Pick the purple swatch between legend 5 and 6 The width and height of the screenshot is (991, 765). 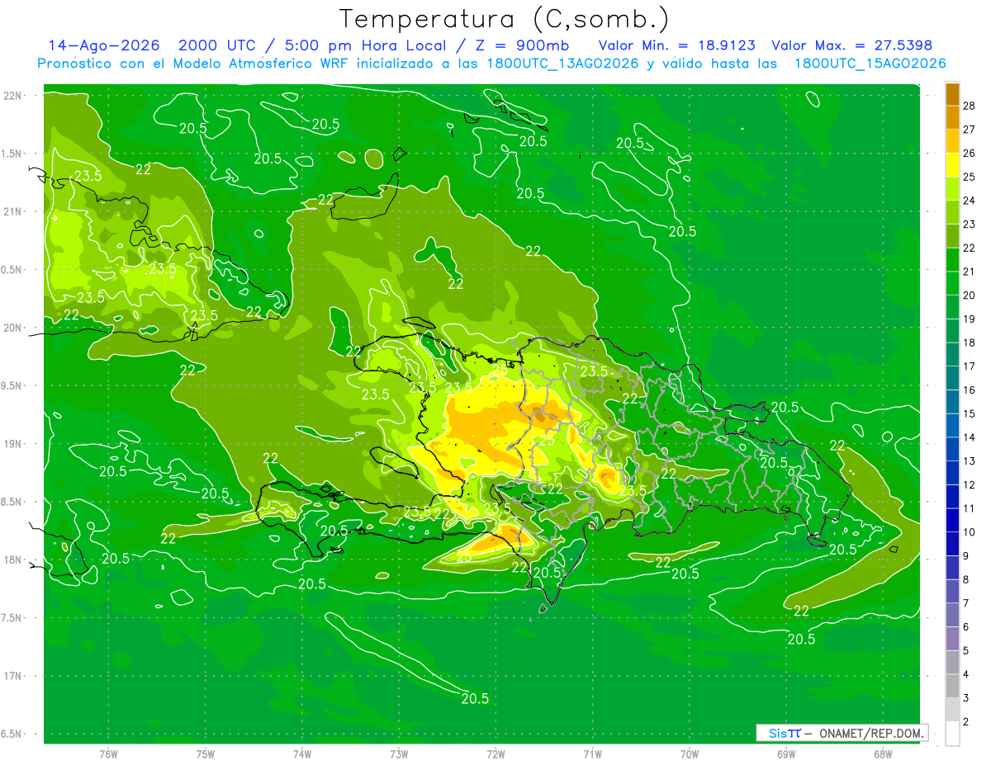[952, 639]
